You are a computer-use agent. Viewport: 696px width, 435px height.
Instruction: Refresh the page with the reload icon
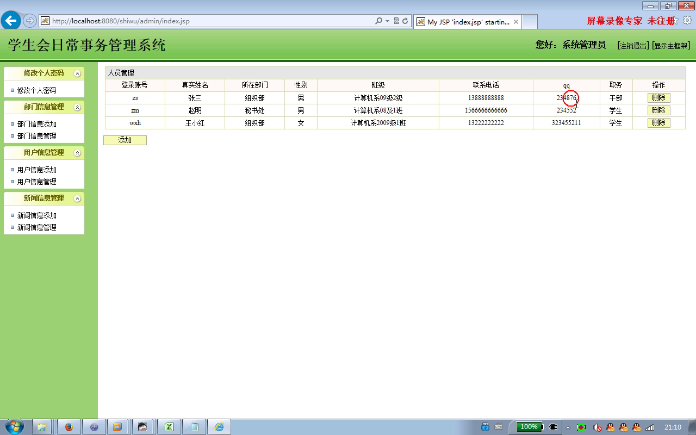(405, 21)
